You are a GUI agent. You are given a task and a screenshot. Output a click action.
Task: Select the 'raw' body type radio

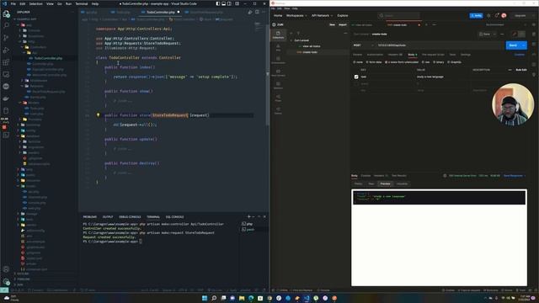423,62
